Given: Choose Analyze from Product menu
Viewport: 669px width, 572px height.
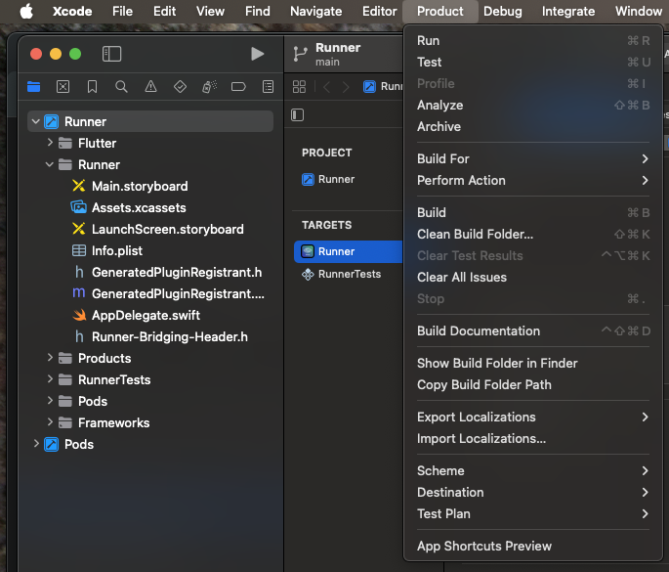Looking at the screenshot, I should [533, 105].
